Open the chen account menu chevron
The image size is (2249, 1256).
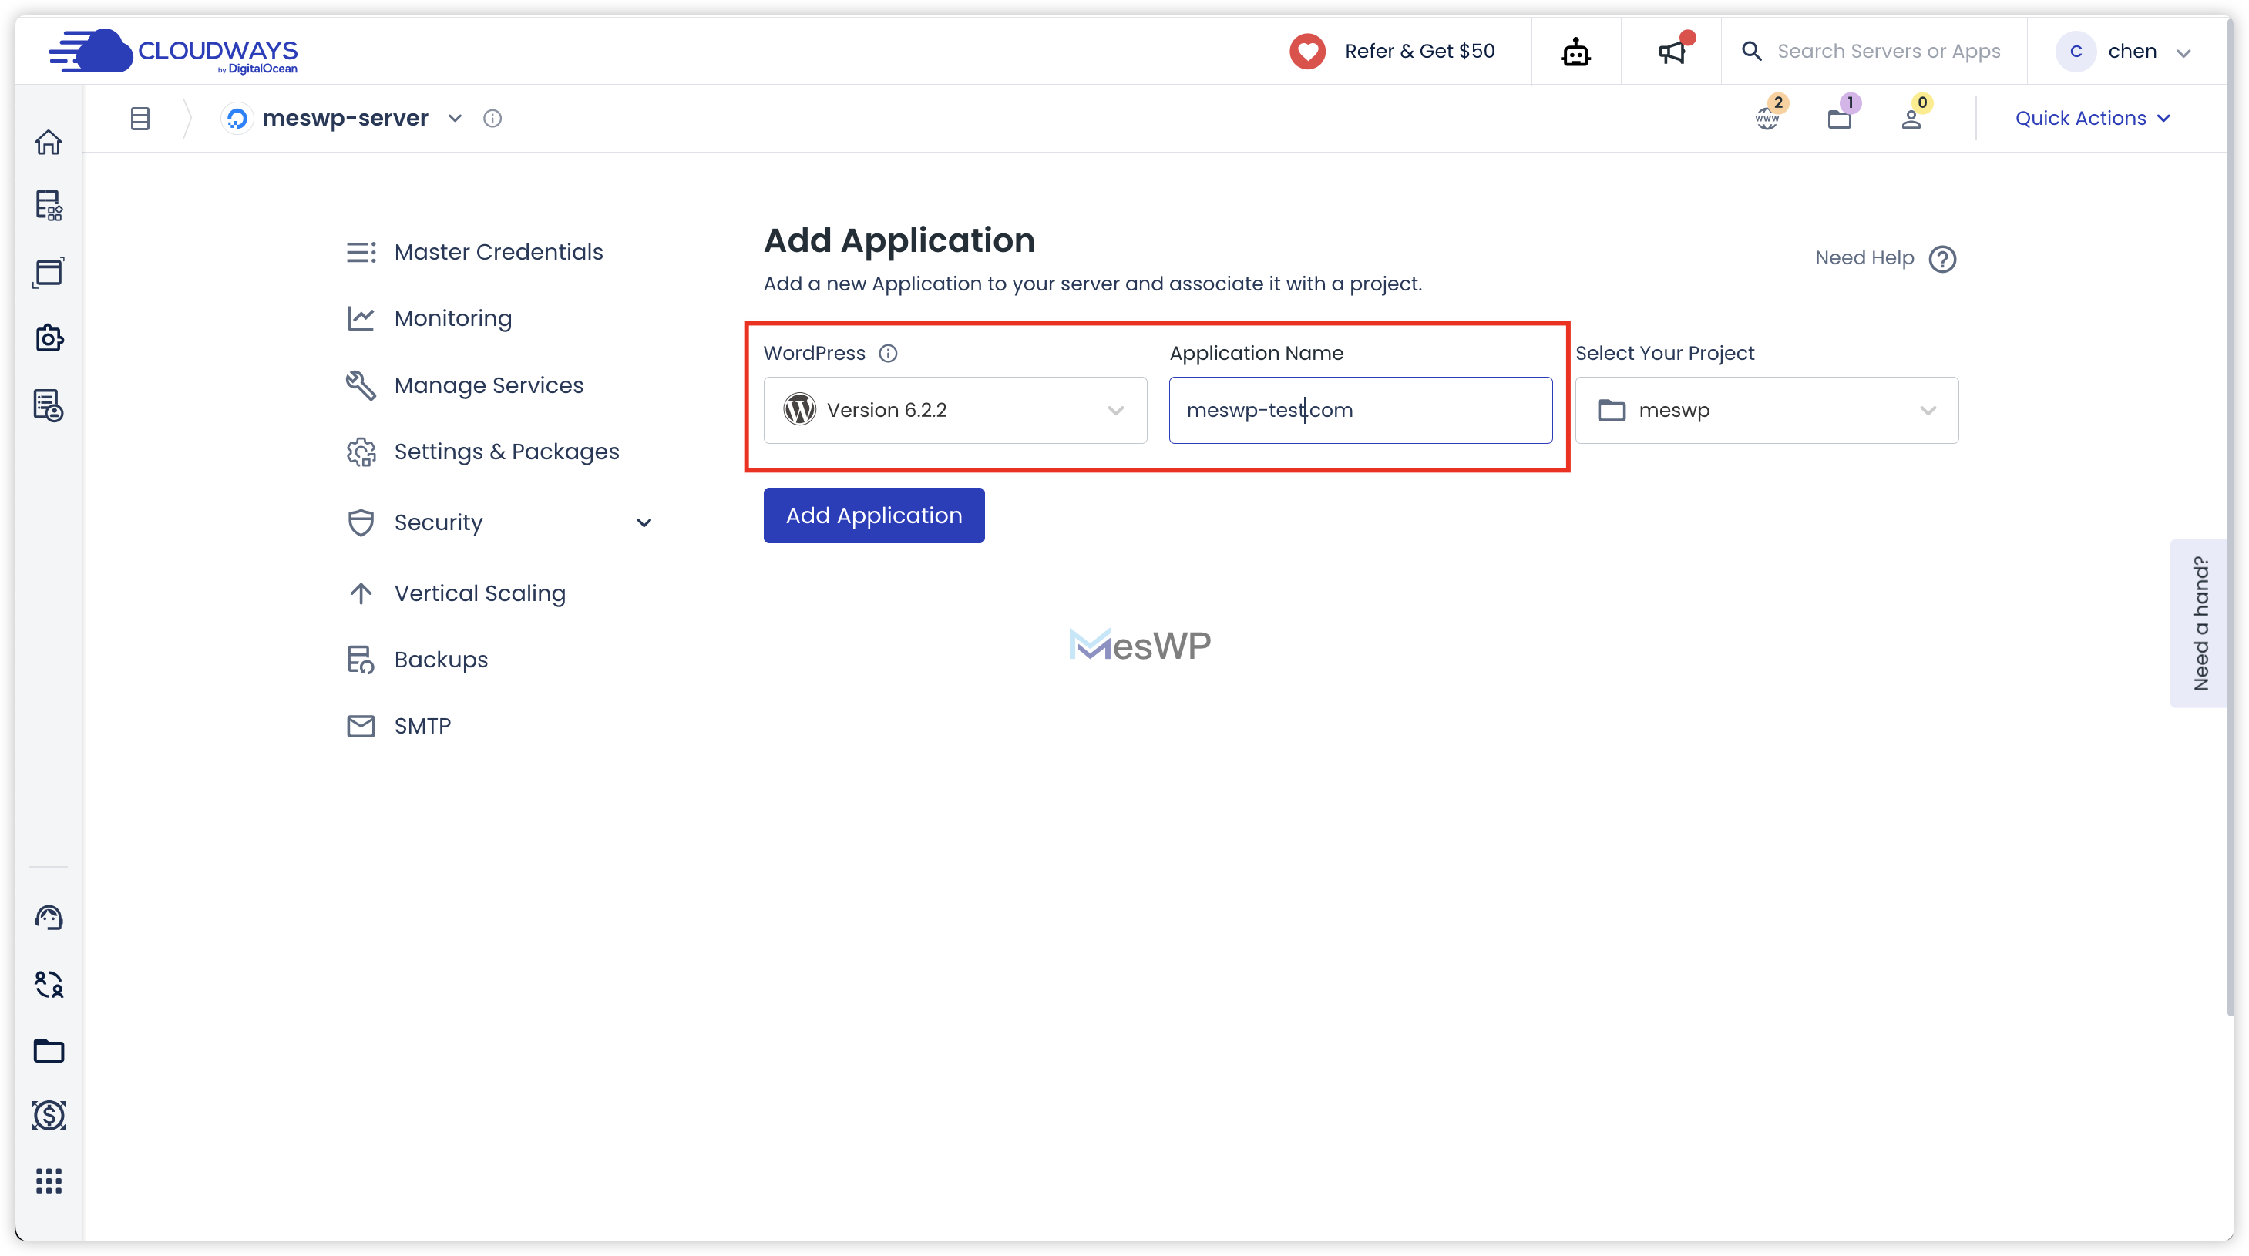[x=2184, y=52]
